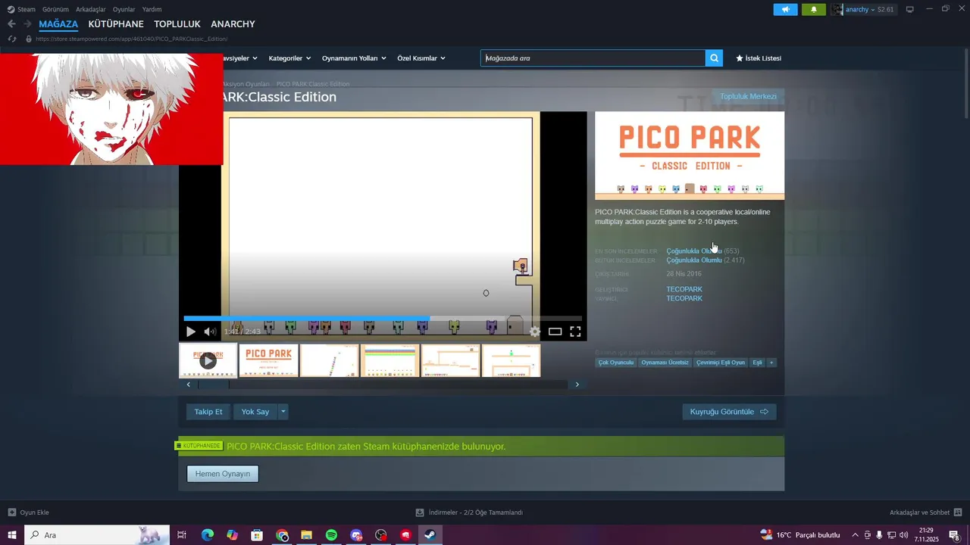
Task: Click the Hemen Oynayın button
Action: [223, 474]
